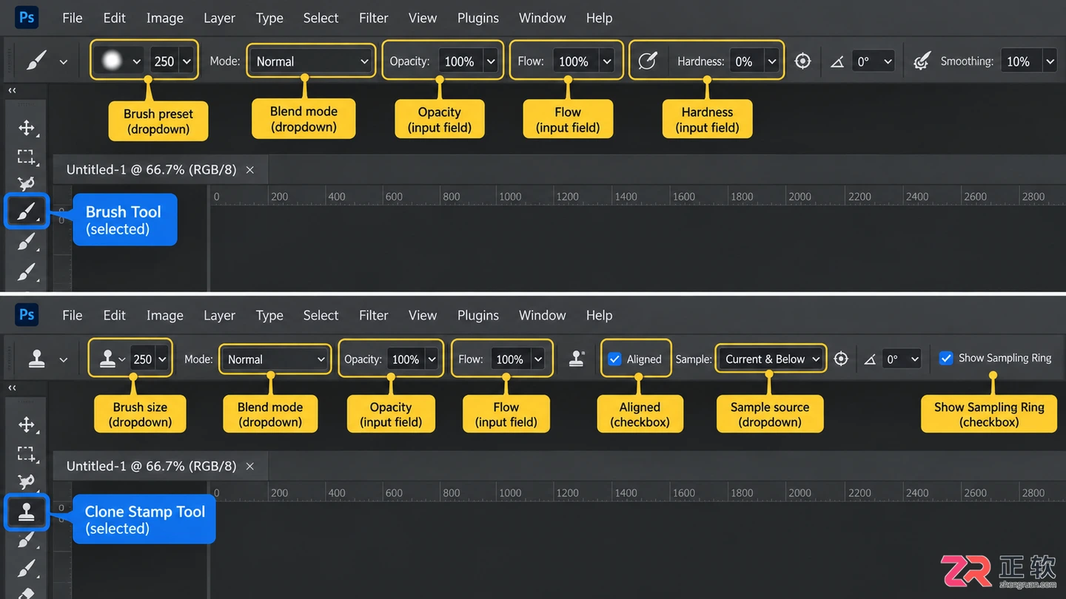Image resolution: width=1066 pixels, height=599 pixels.
Task: Collapse the lower toolbar using its double-arrow
Action: (12, 388)
